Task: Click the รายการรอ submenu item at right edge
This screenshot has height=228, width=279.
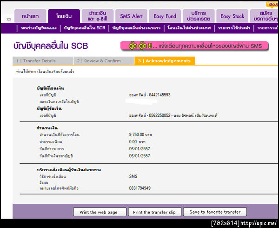Action: pyautogui.click(x=267, y=28)
